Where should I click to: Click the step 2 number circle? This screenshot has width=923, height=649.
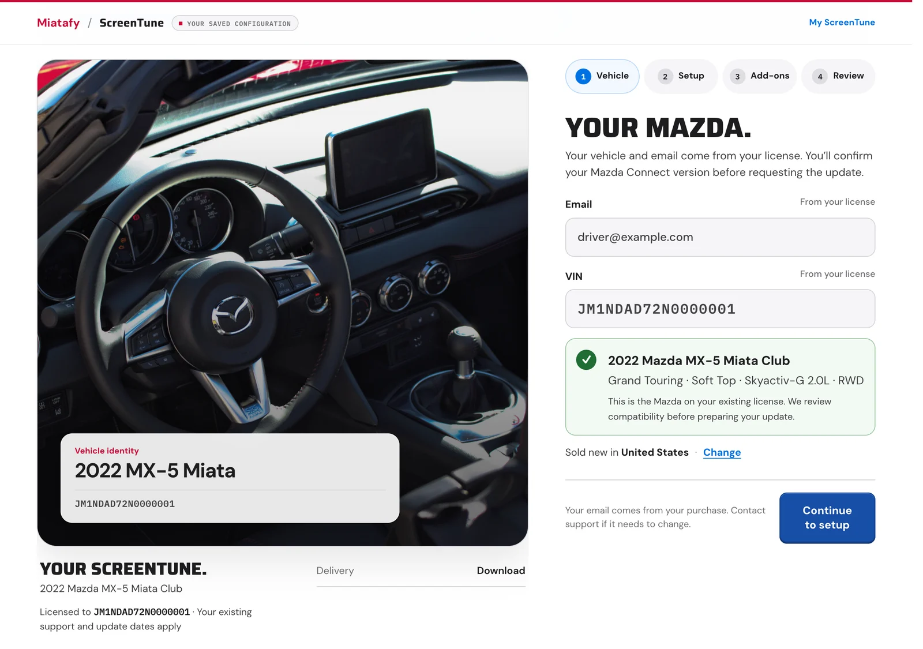pos(665,76)
